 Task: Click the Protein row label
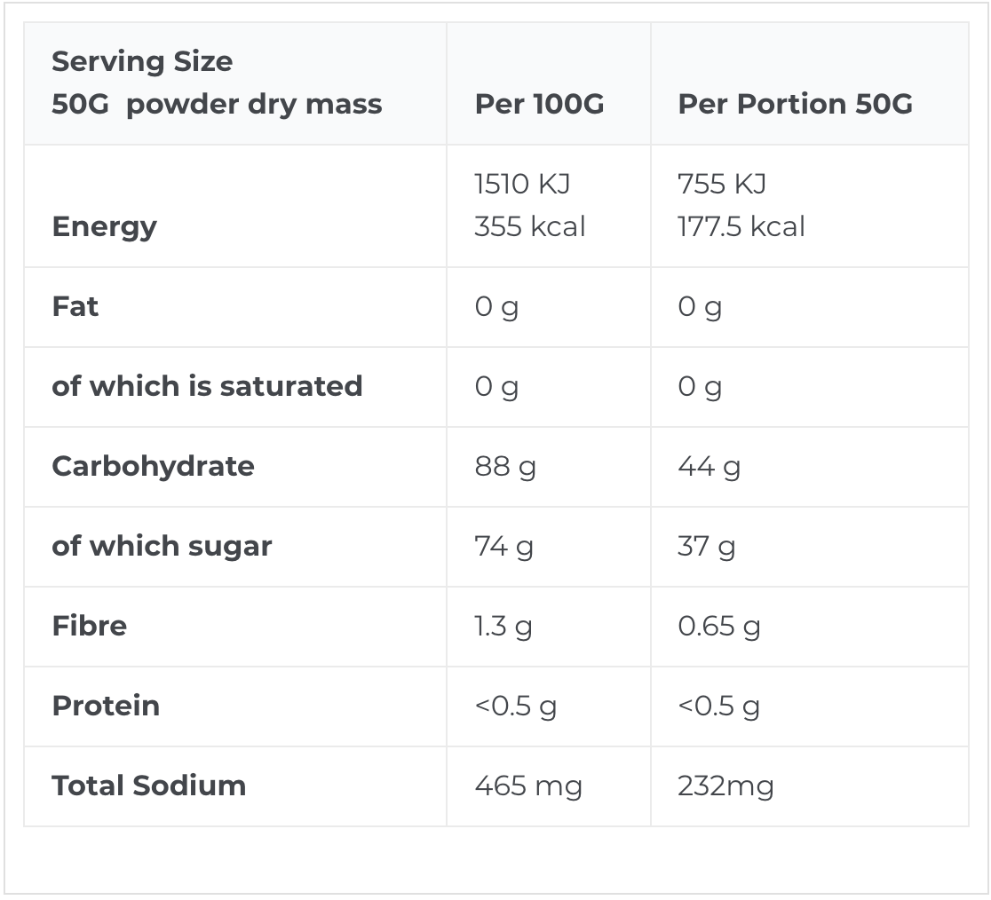(x=106, y=706)
